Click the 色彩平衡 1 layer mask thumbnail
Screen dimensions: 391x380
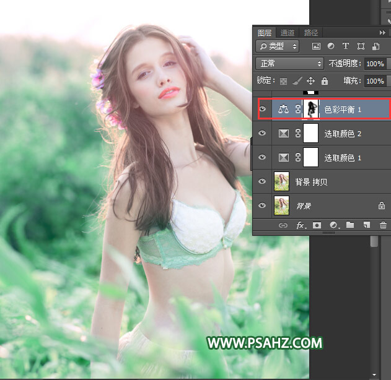310,109
